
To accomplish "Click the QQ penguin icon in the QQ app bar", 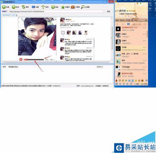I will 116,80.
